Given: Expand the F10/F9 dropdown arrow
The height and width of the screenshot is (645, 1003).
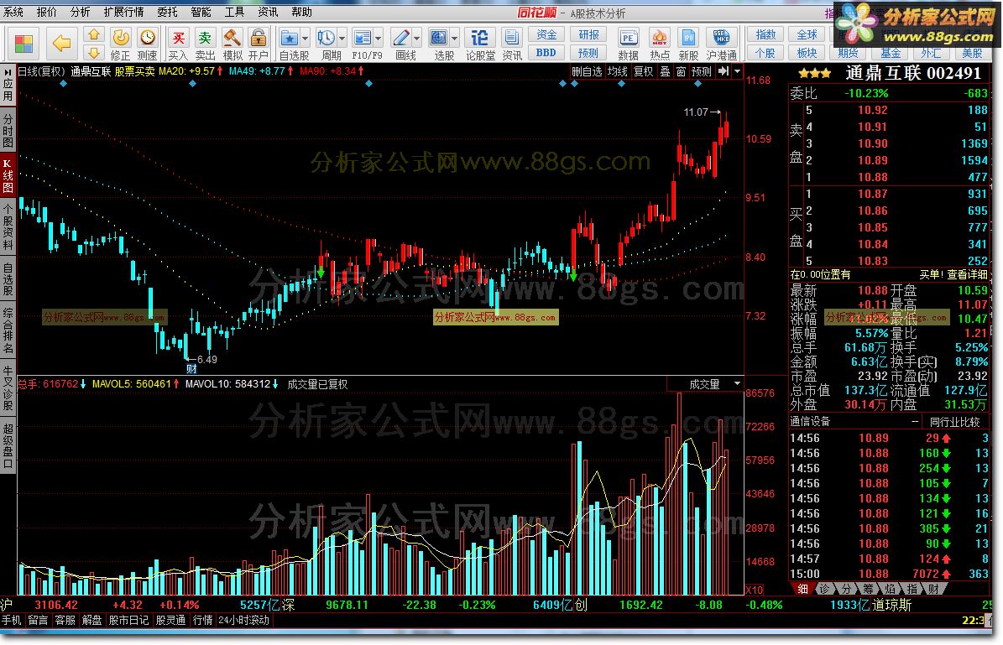Looking at the screenshot, I should pyautogui.click(x=378, y=39).
